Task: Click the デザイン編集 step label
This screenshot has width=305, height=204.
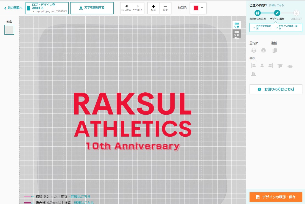Action: pyautogui.click(x=277, y=19)
